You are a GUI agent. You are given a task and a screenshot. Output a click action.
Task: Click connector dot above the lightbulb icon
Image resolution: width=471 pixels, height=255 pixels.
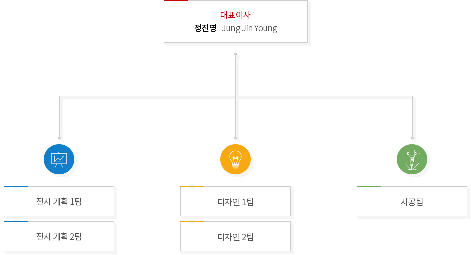point(236,138)
